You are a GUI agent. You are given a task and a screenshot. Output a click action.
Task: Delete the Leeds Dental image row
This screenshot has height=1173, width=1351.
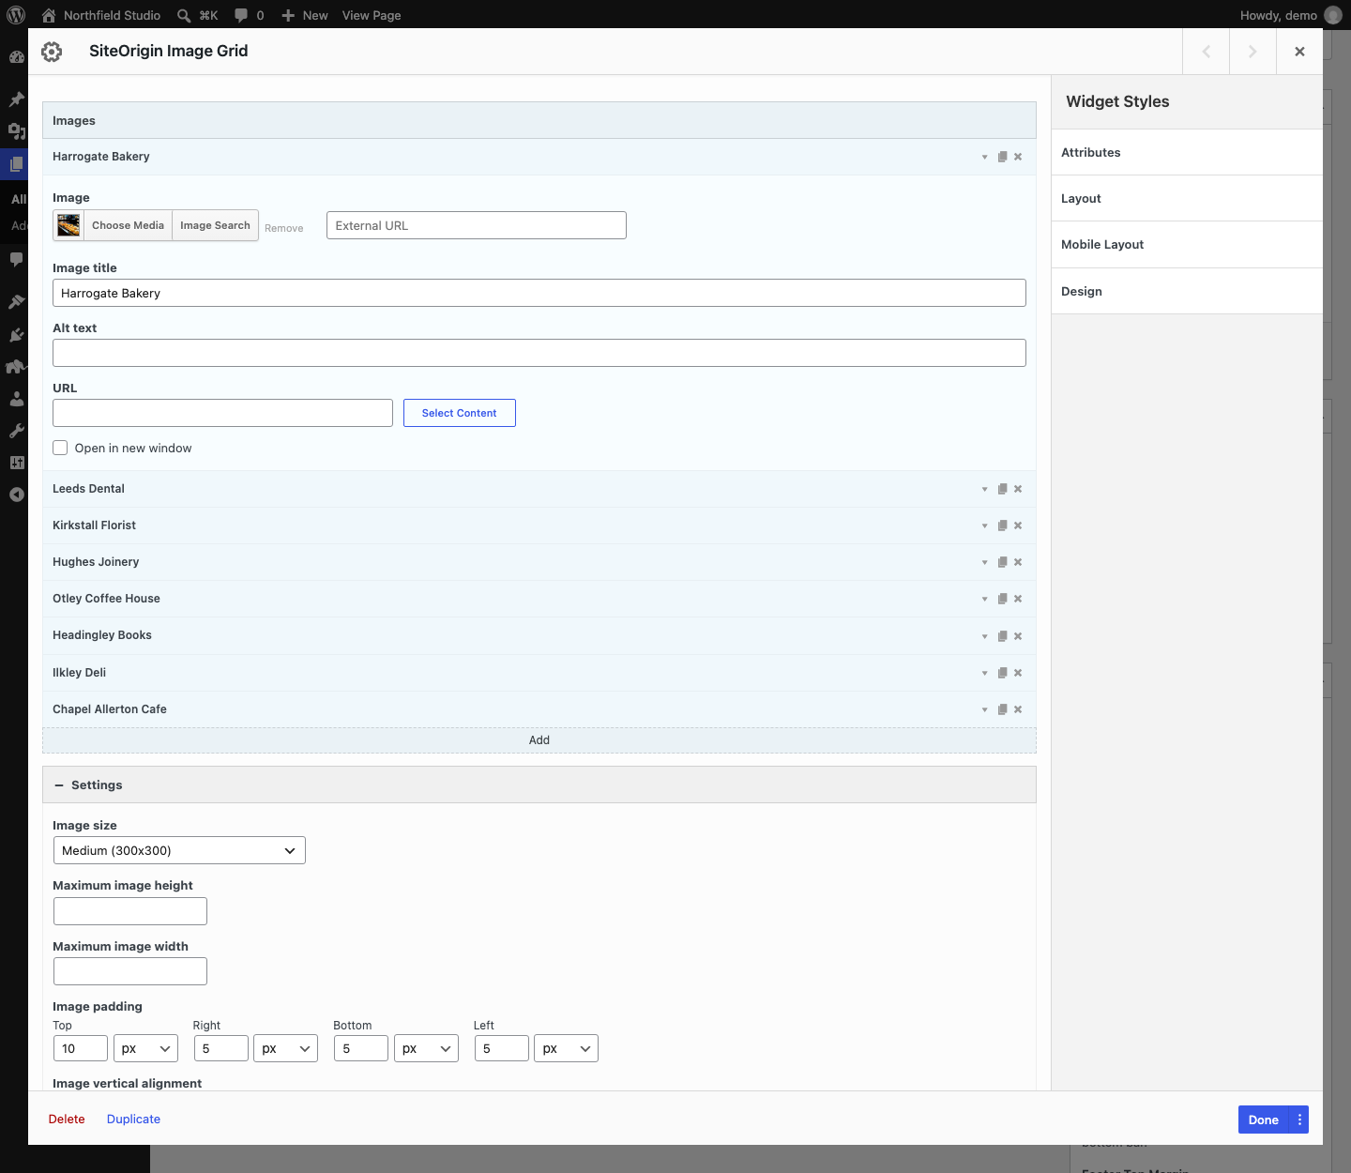click(x=1018, y=489)
